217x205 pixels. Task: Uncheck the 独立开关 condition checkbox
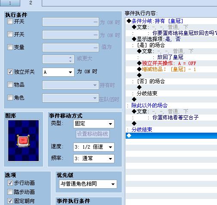(10, 71)
